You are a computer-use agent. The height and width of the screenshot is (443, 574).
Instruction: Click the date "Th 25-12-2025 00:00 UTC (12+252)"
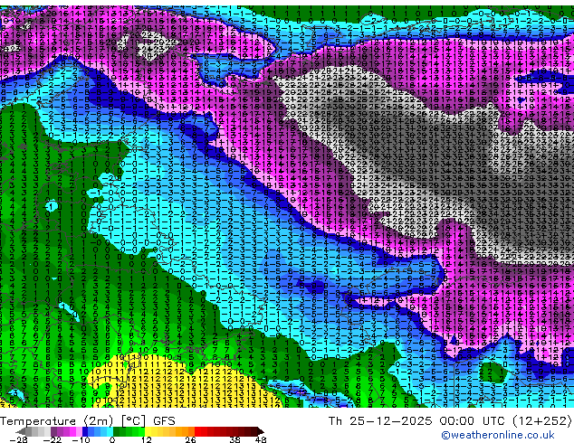[x=450, y=421]
